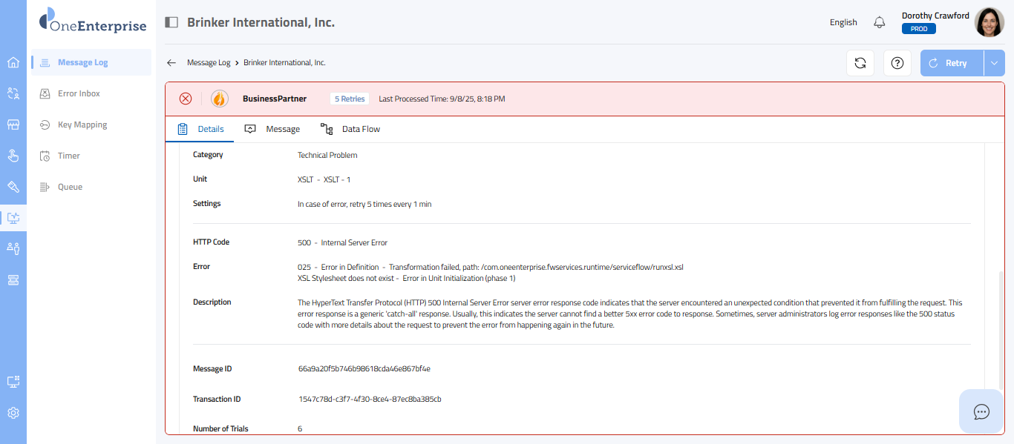1014x444 pixels.
Task: Click the Home icon in left rail
Action: [x=13, y=62]
